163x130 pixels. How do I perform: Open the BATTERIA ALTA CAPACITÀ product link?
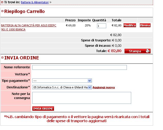[29, 27]
